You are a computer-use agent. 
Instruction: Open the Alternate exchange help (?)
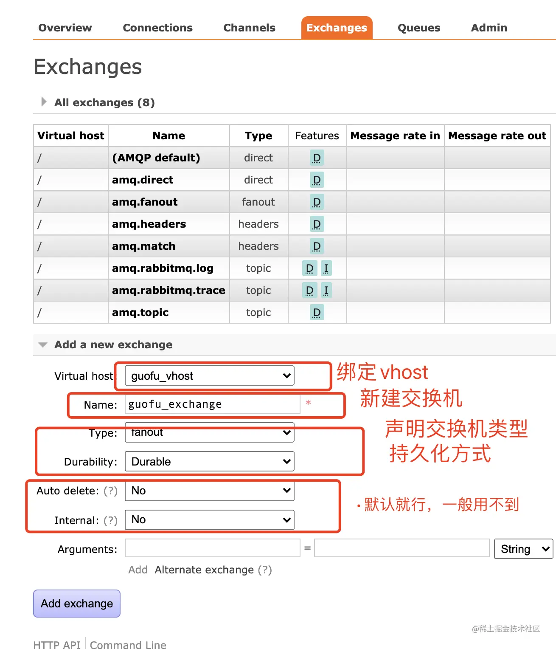coord(265,570)
